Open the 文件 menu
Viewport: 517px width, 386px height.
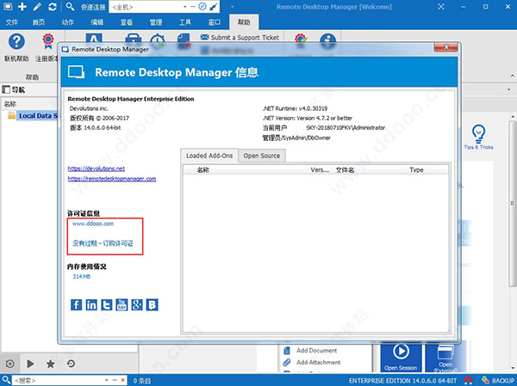coord(12,22)
